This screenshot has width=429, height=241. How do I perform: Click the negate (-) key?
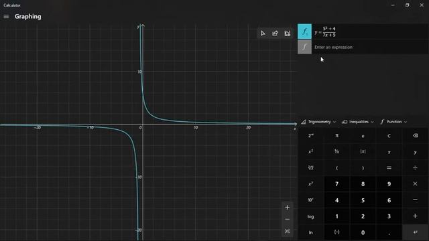tap(336, 232)
